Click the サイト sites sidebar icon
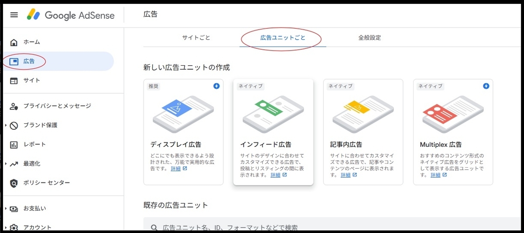The height and width of the screenshot is (233, 524). click(14, 81)
